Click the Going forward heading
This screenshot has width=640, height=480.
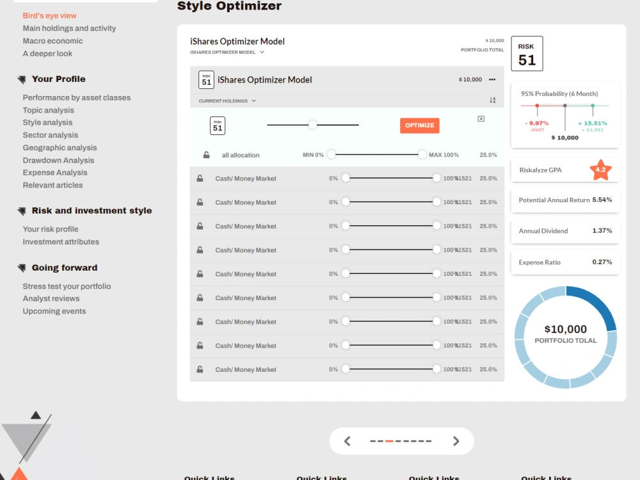[x=65, y=268]
